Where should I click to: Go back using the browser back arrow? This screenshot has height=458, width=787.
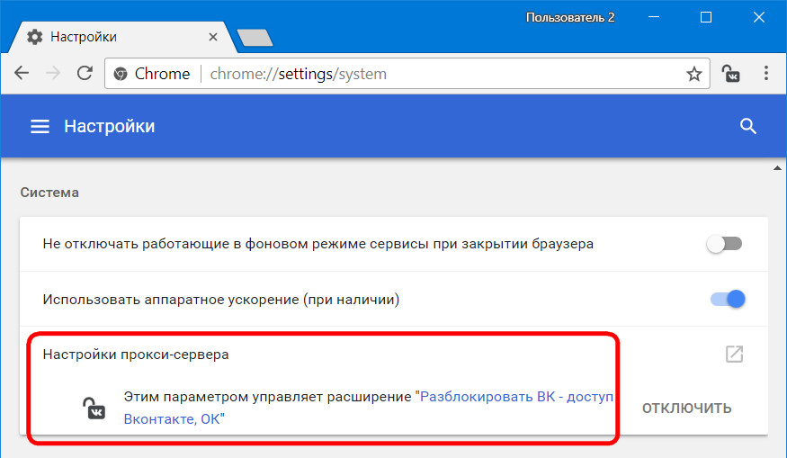click(x=22, y=73)
